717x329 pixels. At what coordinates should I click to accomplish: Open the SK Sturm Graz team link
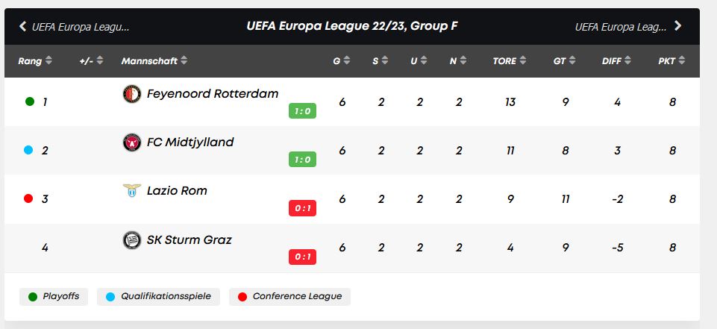(x=190, y=239)
